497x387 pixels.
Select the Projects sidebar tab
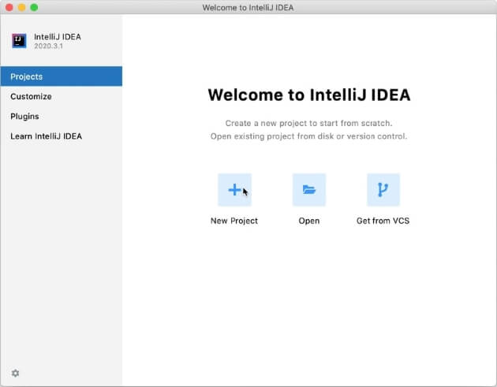pyautogui.click(x=61, y=76)
